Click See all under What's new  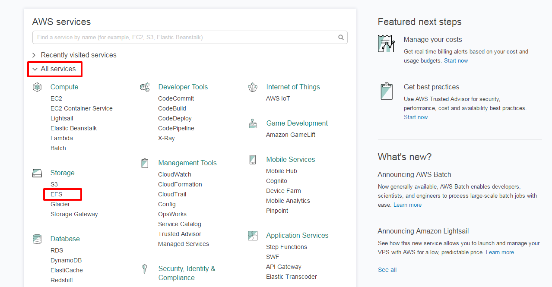pyautogui.click(x=387, y=270)
